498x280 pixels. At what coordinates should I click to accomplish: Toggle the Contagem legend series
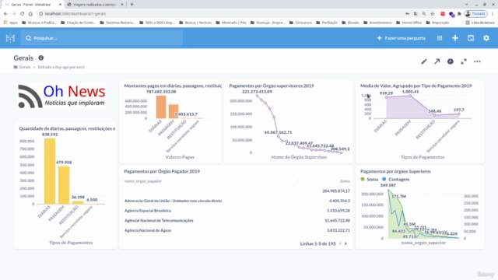(396, 180)
